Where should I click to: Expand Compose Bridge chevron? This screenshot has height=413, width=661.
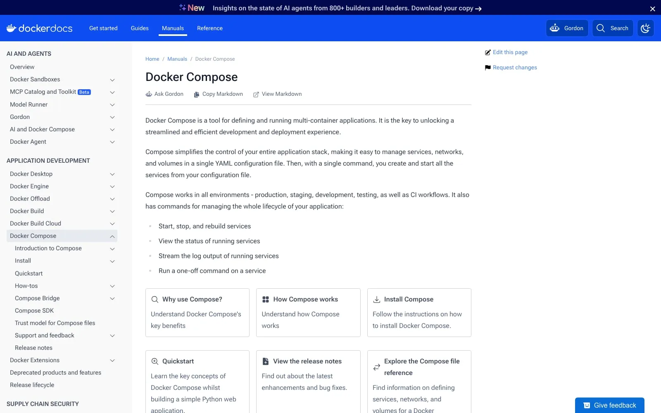tap(112, 299)
